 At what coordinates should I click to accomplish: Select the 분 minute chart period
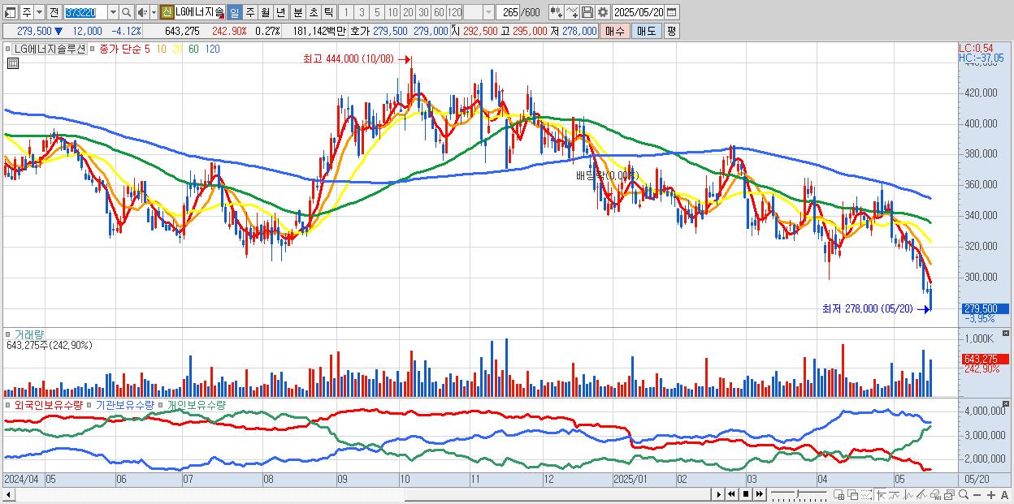298,12
